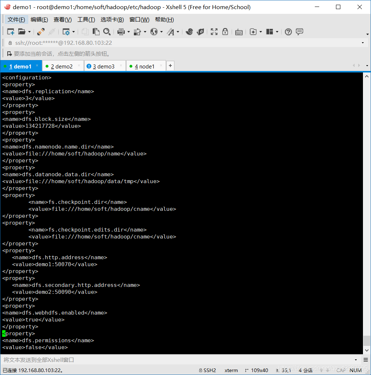Click the vertical scrollbar thumb
This screenshot has height=375, width=371.
pyautogui.click(x=367, y=340)
